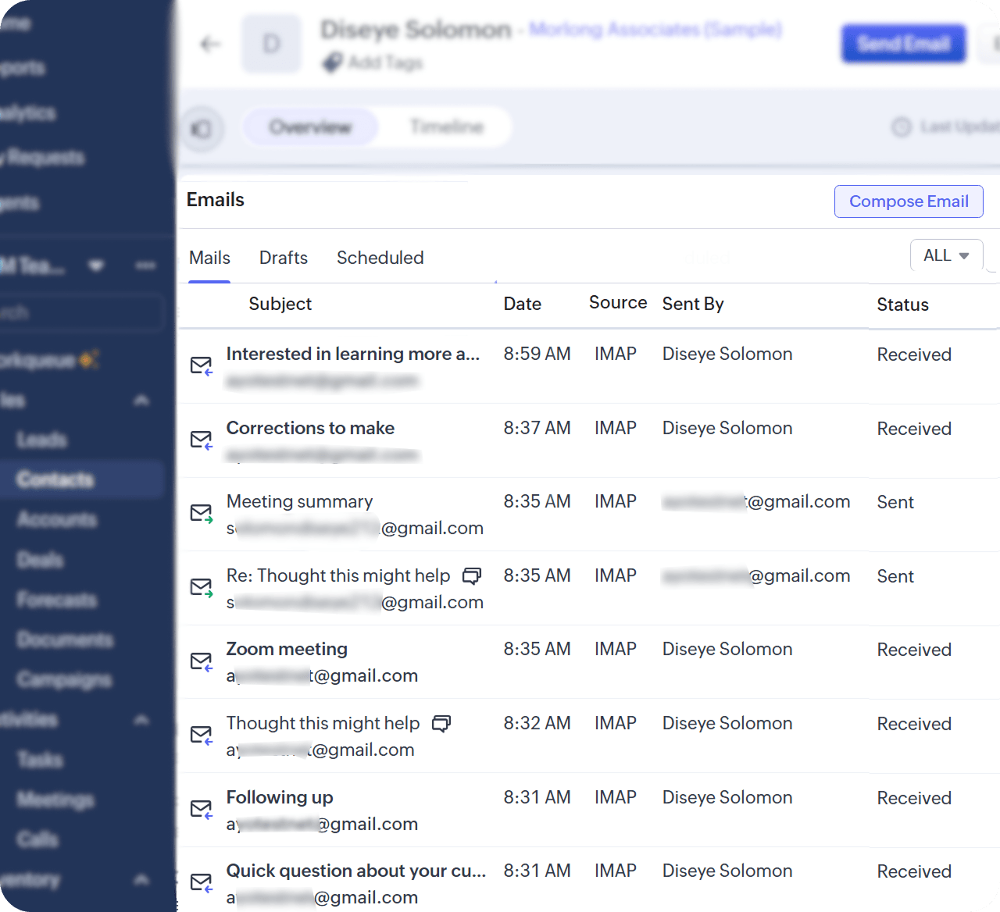Open Leads in the sidebar

(x=42, y=440)
